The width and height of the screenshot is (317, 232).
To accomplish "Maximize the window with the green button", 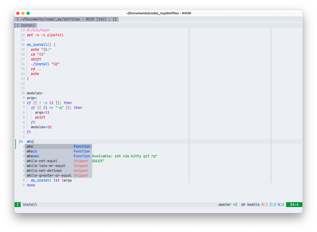I will click(x=28, y=13).
